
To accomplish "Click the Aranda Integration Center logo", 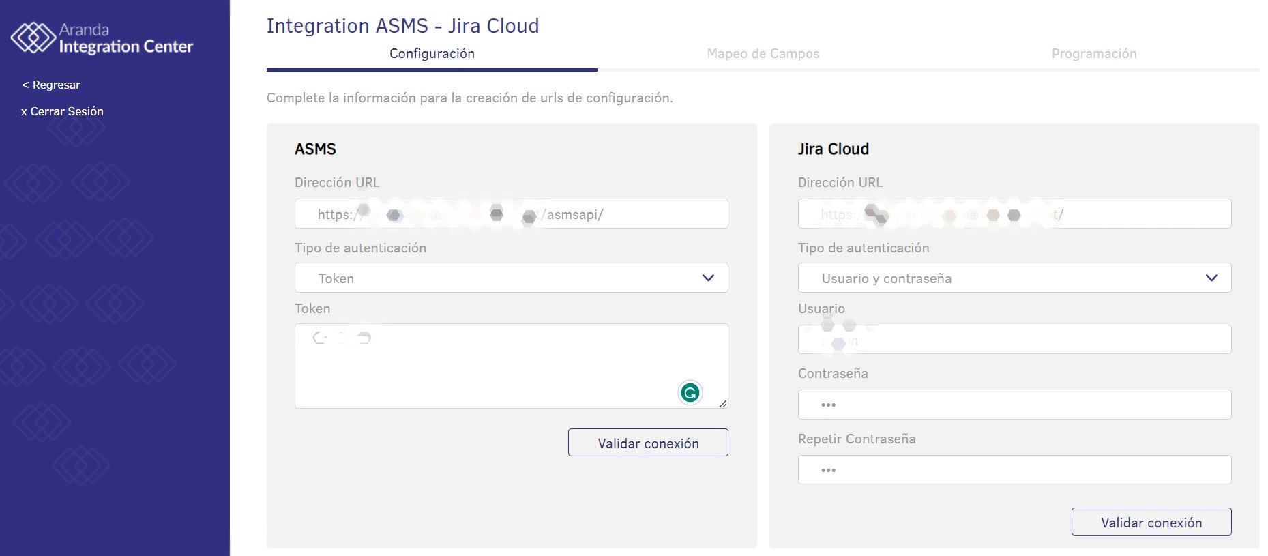I will (x=102, y=38).
